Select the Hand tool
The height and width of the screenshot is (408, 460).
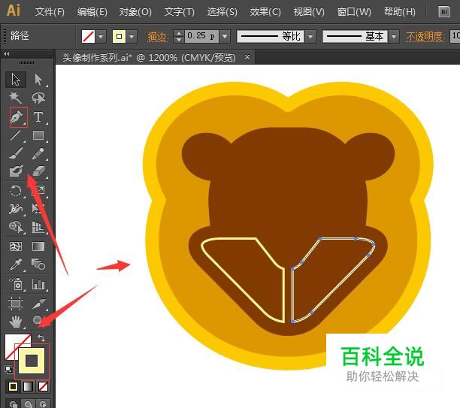[x=16, y=322]
